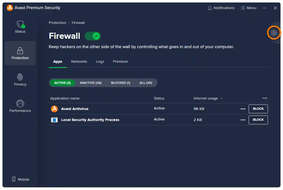Select Local Security Authority Process name

coord(90,120)
